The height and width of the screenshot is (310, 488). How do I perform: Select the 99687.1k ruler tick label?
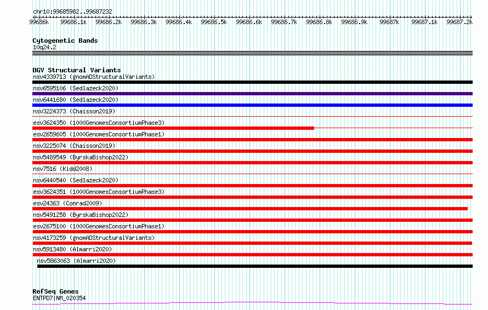coord(424,22)
